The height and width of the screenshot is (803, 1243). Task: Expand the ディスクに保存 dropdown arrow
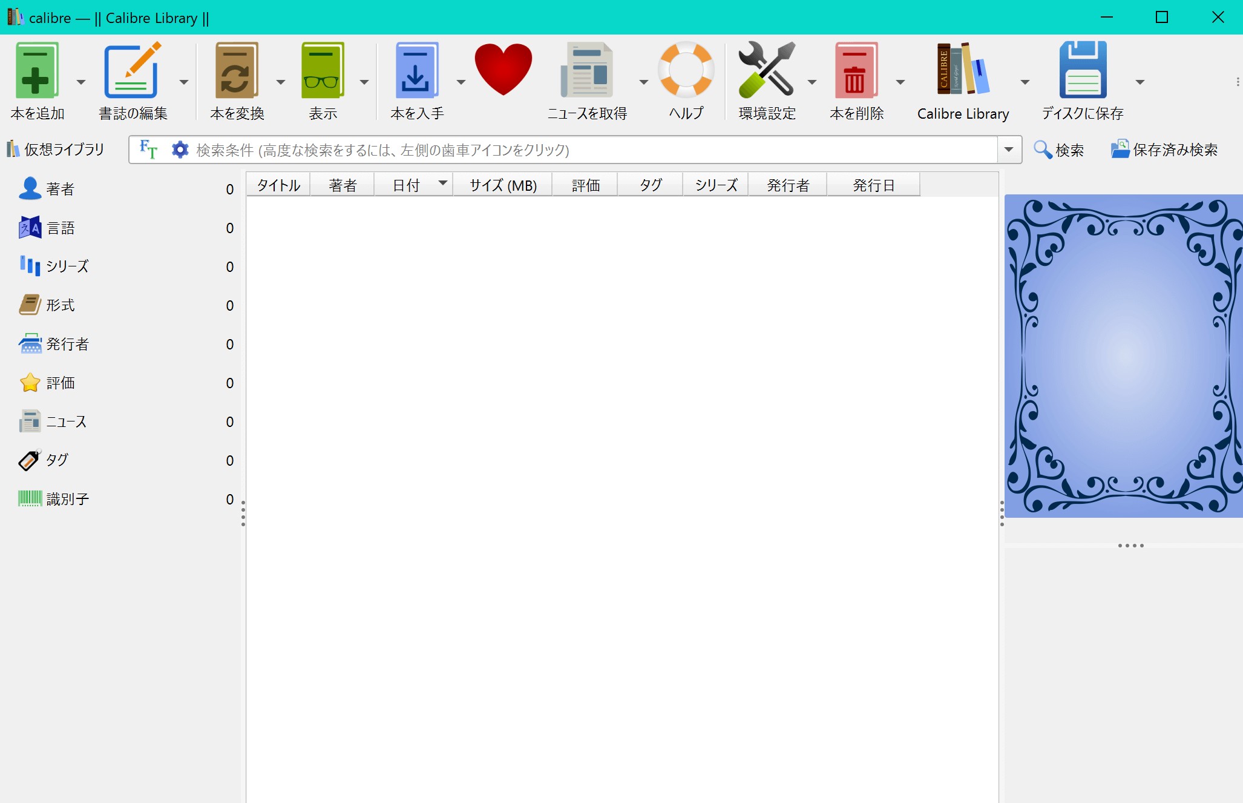point(1140,82)
